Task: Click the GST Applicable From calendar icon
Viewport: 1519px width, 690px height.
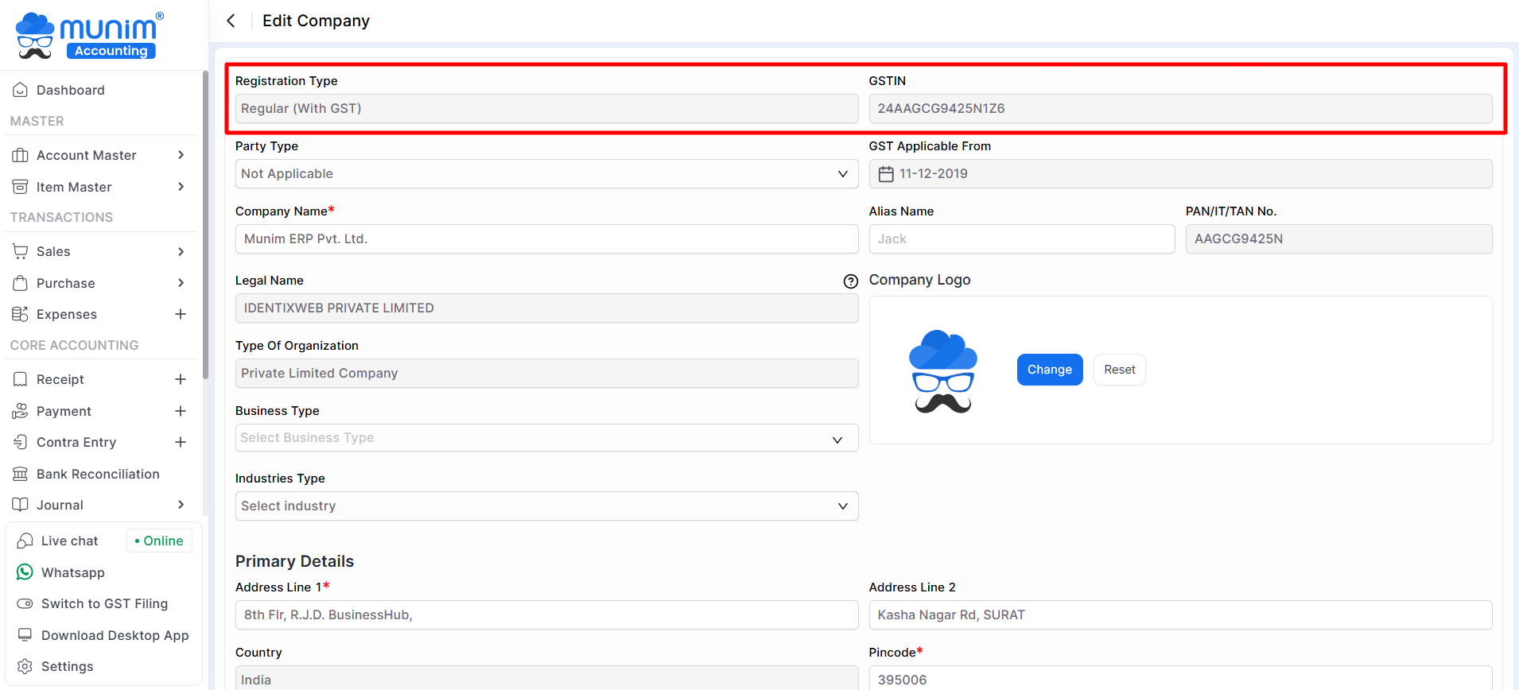Action: coord(886,174)
